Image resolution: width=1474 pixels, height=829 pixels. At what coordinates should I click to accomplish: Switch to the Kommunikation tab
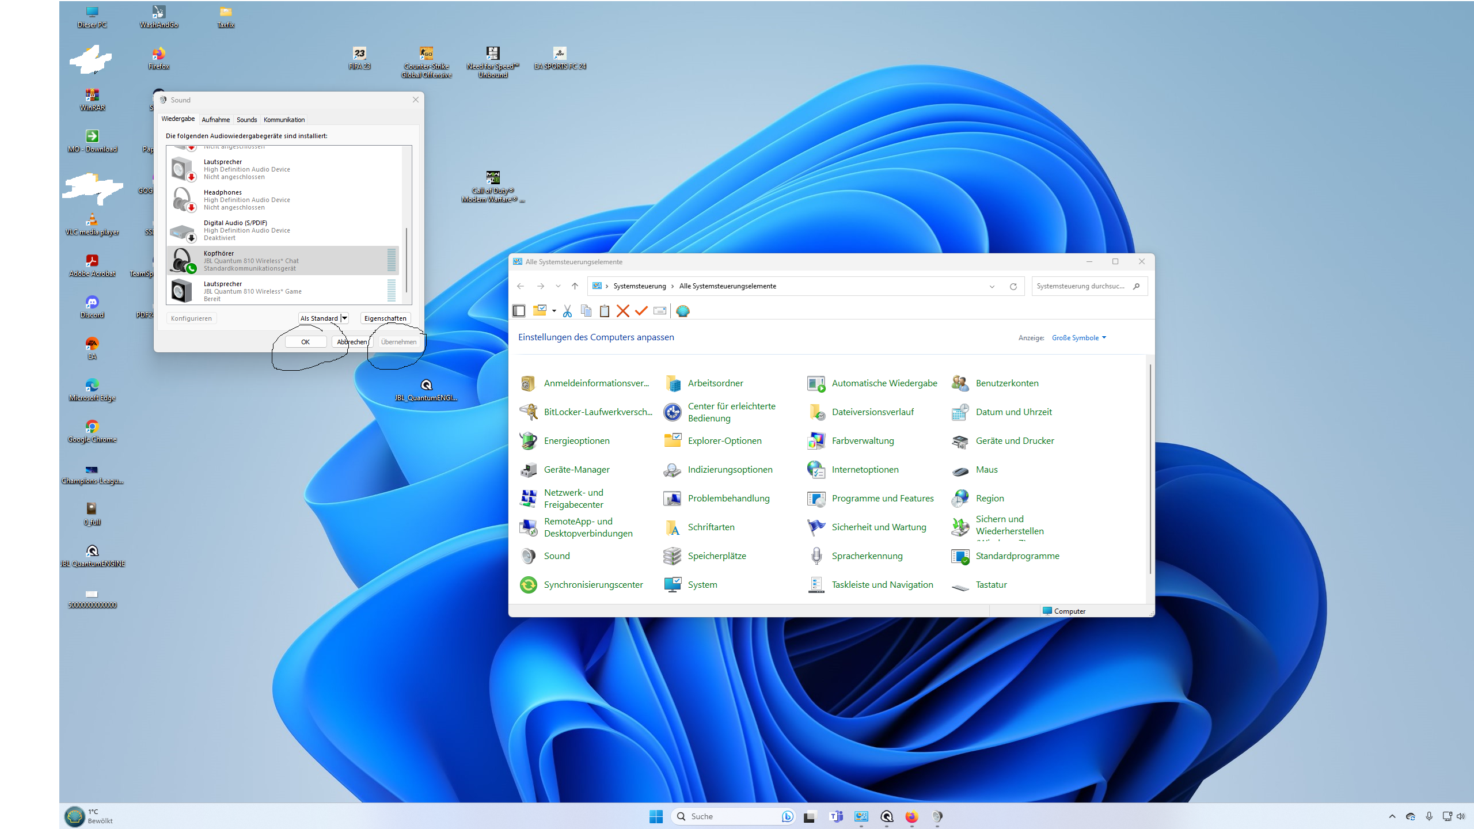(284, 120)
